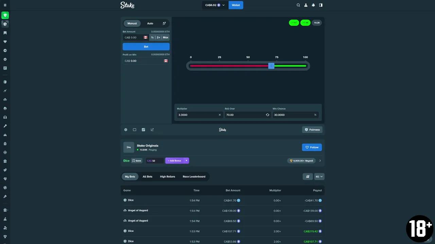Click the Multiplier 3.3000 input field
This screenshot has width=435, height=244.
[x=200, y=115]
